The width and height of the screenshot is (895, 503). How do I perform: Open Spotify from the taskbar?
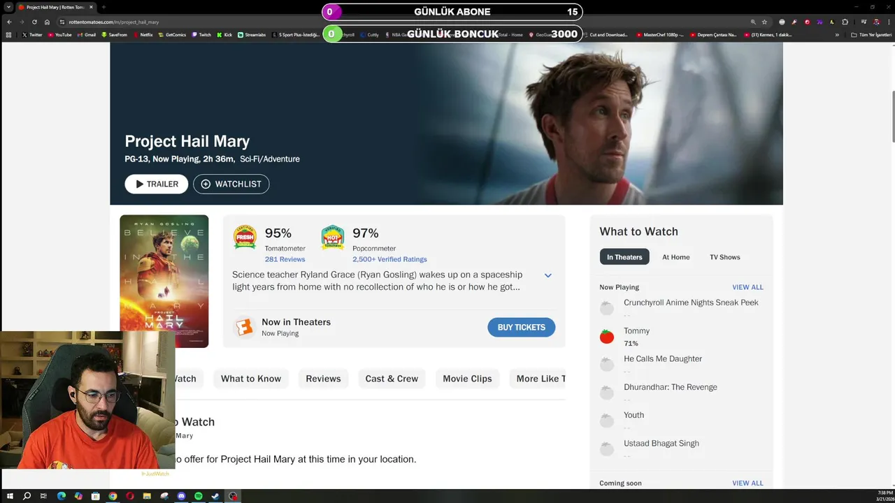pyautogui.click(x=199, y=496)
